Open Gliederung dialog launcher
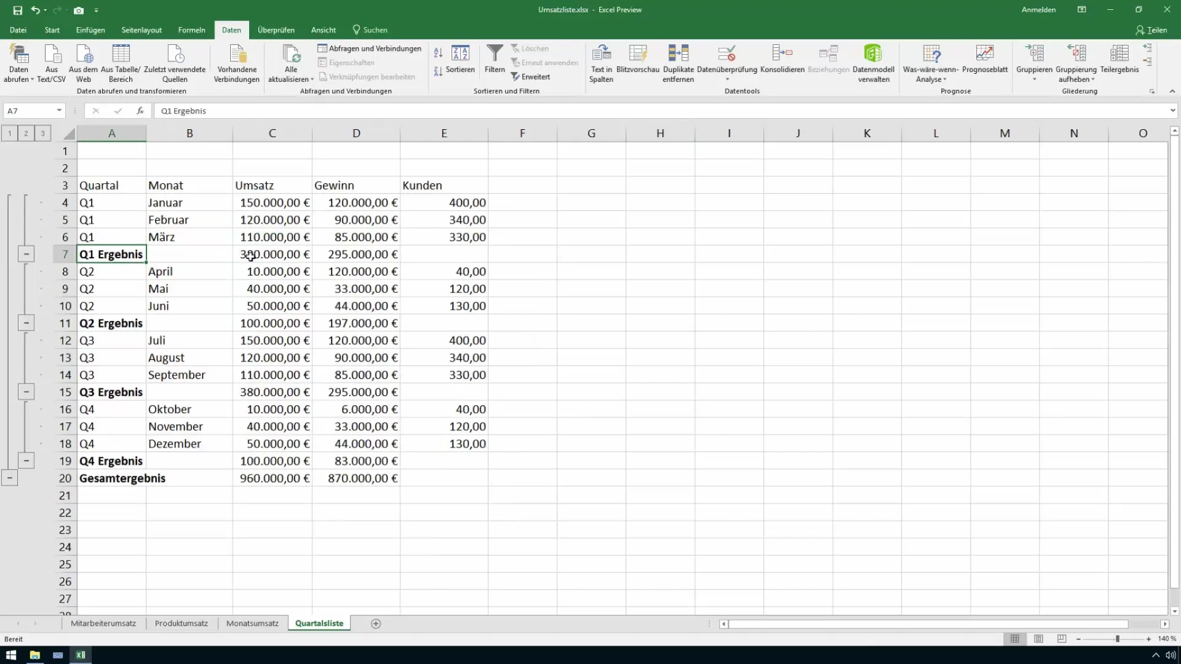1181x664 pixels. point(1152,91)
